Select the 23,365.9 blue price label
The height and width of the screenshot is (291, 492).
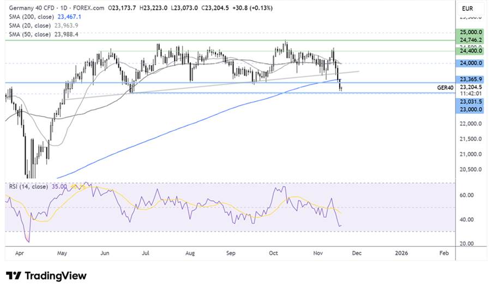click(x=471, y=79)
